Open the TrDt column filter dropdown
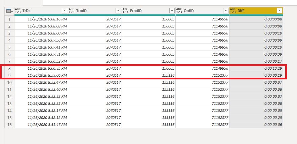The width and height of the screenshot is (297, 144). (65, 11)
